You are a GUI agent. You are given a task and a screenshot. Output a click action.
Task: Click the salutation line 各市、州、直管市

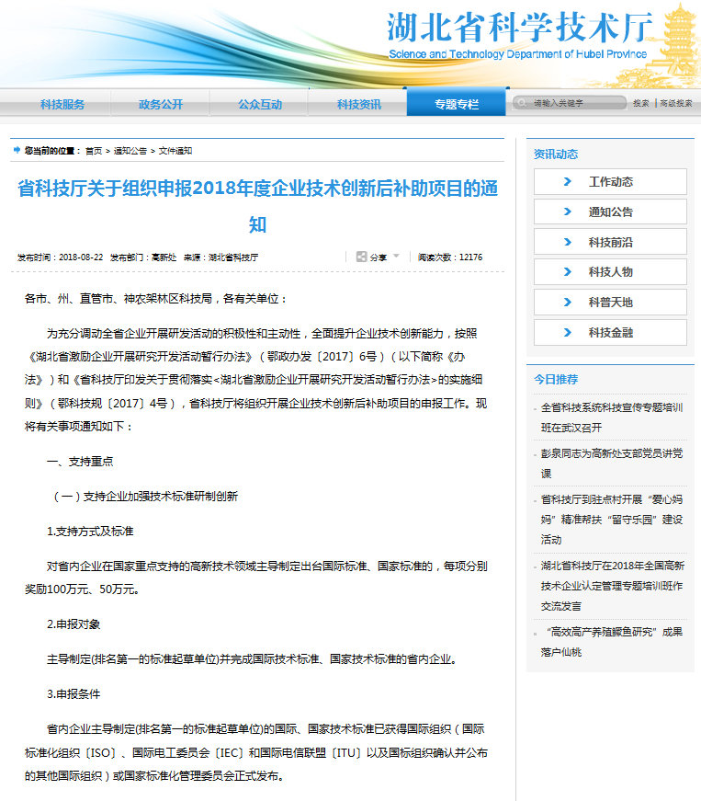click(155, 298)
